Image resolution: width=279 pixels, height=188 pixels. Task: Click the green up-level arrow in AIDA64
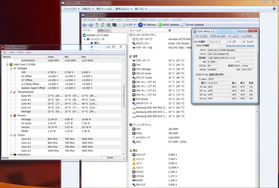click(97, 25)
